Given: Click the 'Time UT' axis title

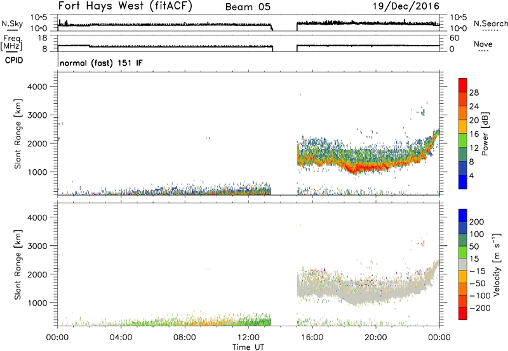Looking at the screenshot, I should [248, 347].
